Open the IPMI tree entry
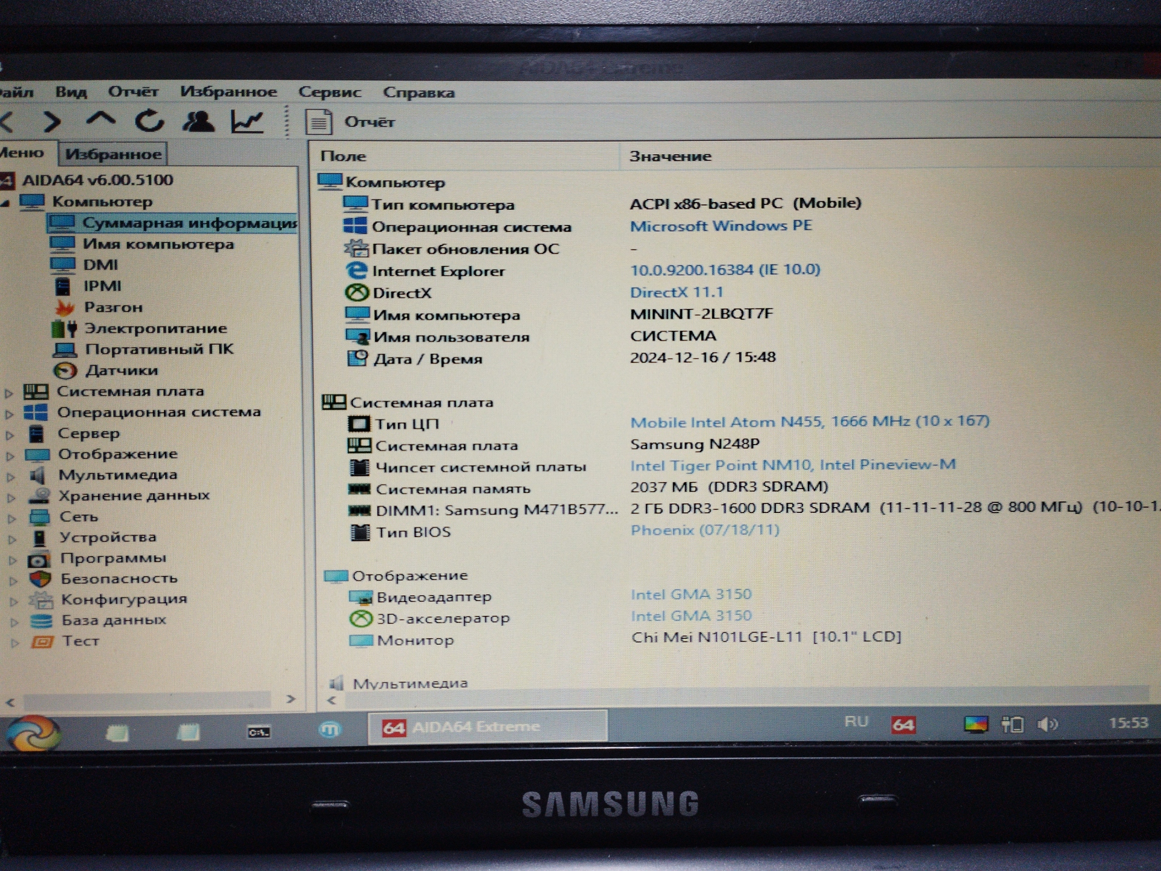1161x871 pixels. 87,286
